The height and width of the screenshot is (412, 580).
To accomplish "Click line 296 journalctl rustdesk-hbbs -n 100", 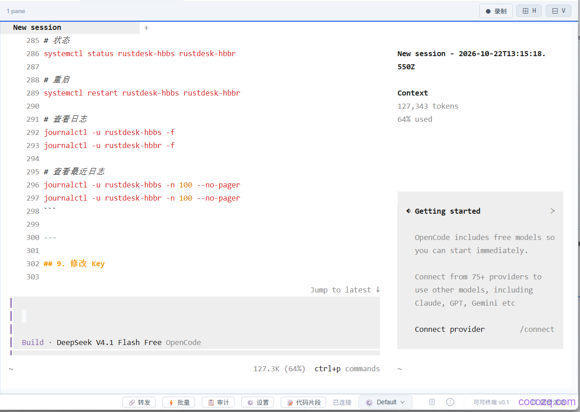I will click(142, 185).
